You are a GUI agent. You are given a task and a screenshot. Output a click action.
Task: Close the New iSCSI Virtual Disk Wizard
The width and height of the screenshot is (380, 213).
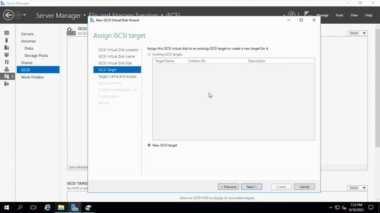(x=314, y=20)
